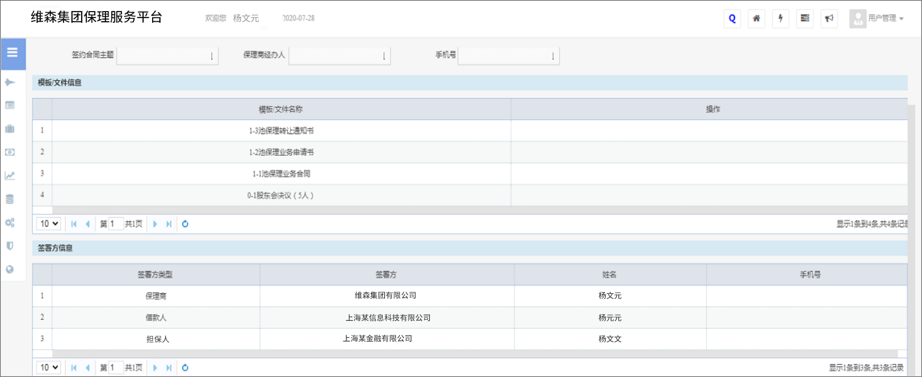Click the page number box in the 模板/文件信息 pager
The image size is (922, 377).
[116, 224]
